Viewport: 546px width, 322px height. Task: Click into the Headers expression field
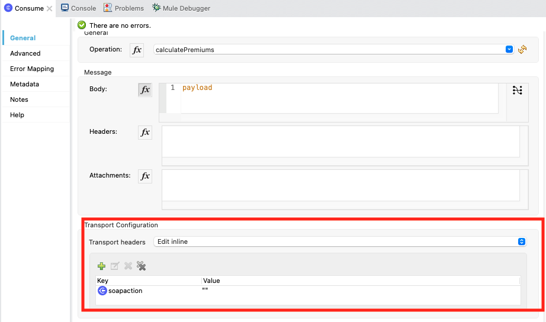coord(340,141)
